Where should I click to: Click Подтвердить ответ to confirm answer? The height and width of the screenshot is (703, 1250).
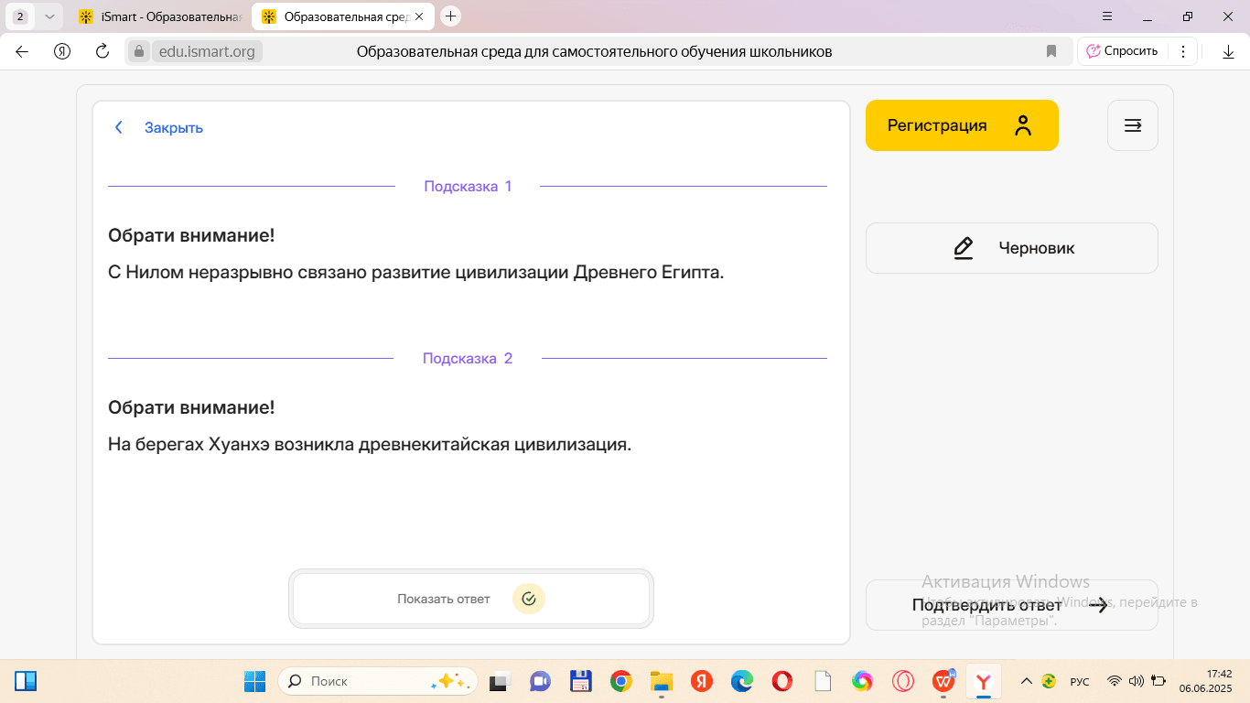tap(1010, 605)
